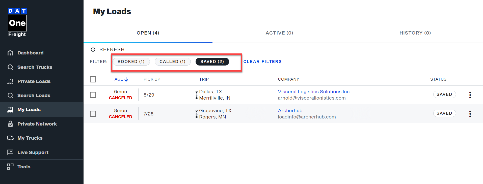Select the Grapevine, TX load checkbox
The height and width of the screenshot is (184, 483).
tap(93, 114)
